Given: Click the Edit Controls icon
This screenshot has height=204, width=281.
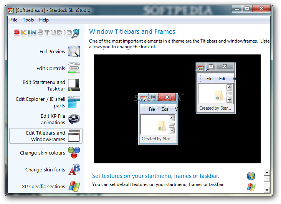Looking at the screenshot, I should 74,68.
